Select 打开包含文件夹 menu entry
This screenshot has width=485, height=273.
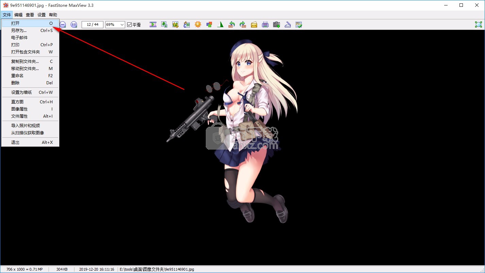[x=30, y=52]
